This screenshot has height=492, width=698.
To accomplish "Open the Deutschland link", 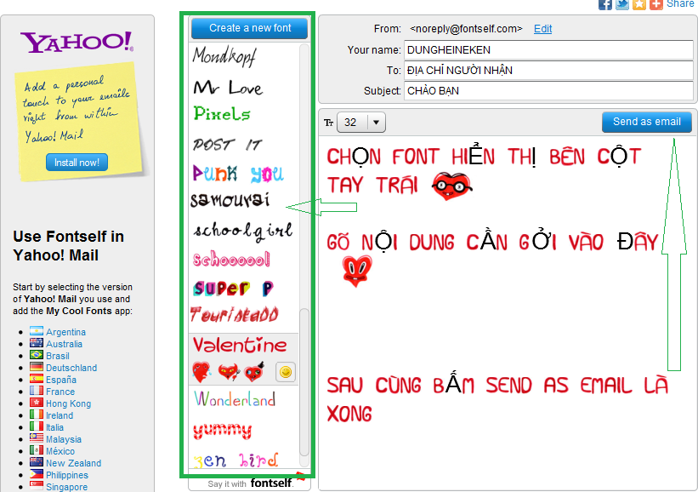I will click(x=71, y=368).
